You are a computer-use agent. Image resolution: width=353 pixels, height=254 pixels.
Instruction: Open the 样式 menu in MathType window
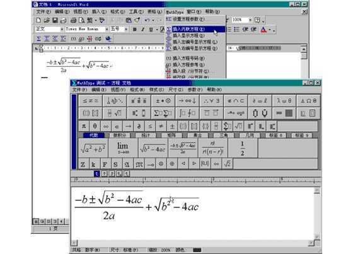(x=156, y=89)
